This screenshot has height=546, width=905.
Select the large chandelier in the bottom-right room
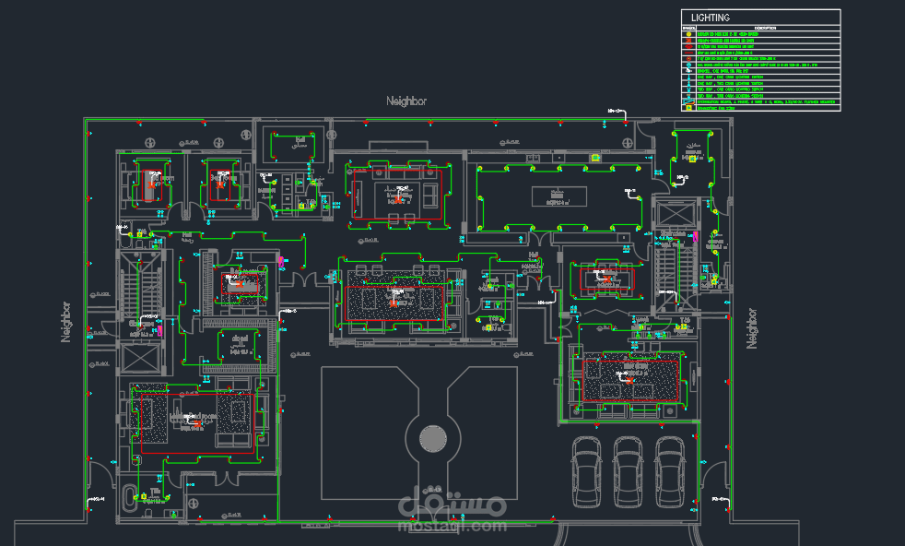click(x=631, y=379)
